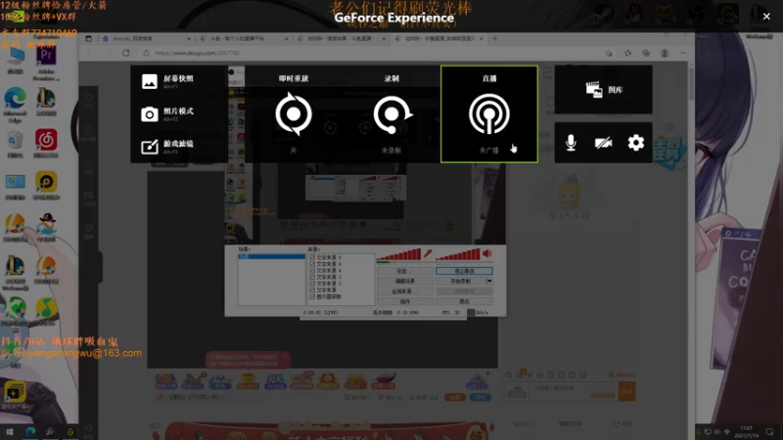Click 设定 settings button in OBS
783x440 pixels.
[405, 271]
